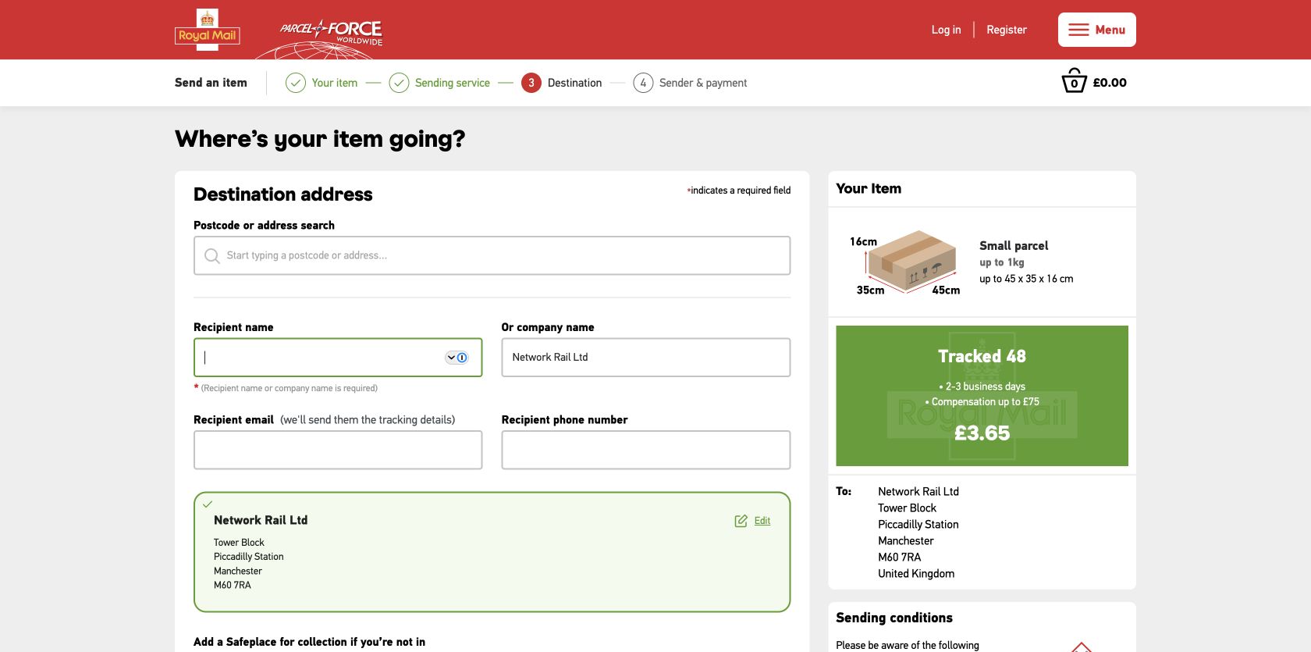Click the Your item completed checkmark icon
This screenshot has height=652, width=1311.
coord(295,83)
